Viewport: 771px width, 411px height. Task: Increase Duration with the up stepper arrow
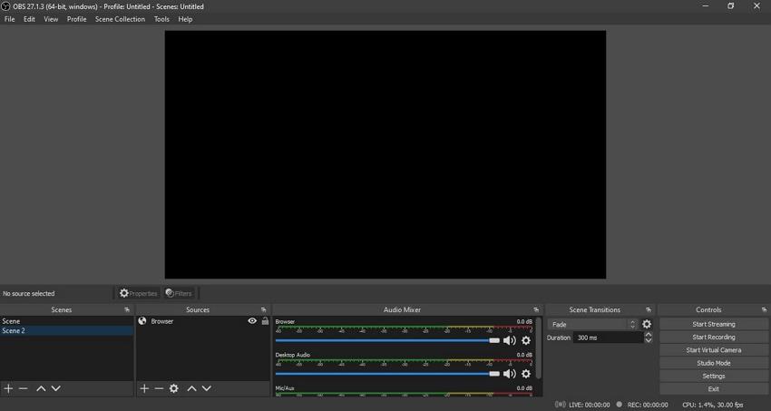tap(649, 334)
